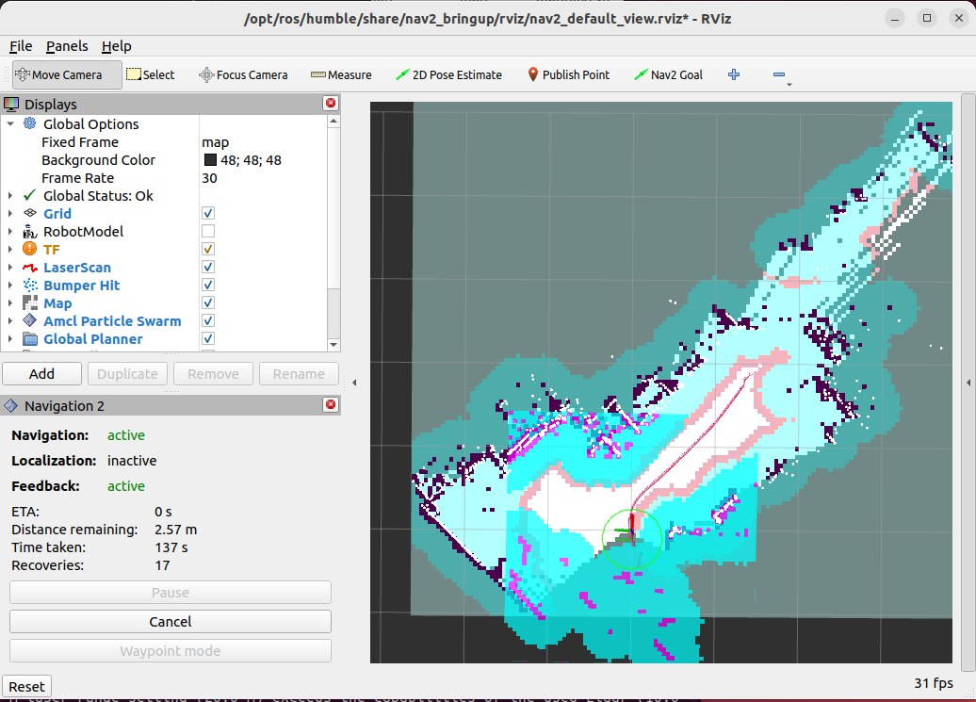Close the Displays panel
The image size is (976, 702).
(331, 104)
